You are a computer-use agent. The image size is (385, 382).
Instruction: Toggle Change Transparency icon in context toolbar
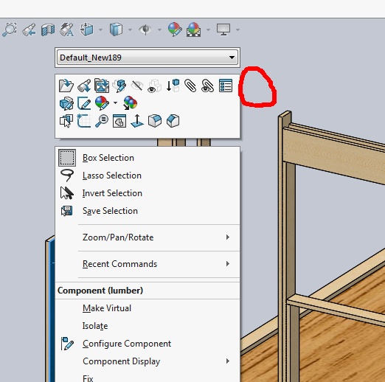pos(154,86)
